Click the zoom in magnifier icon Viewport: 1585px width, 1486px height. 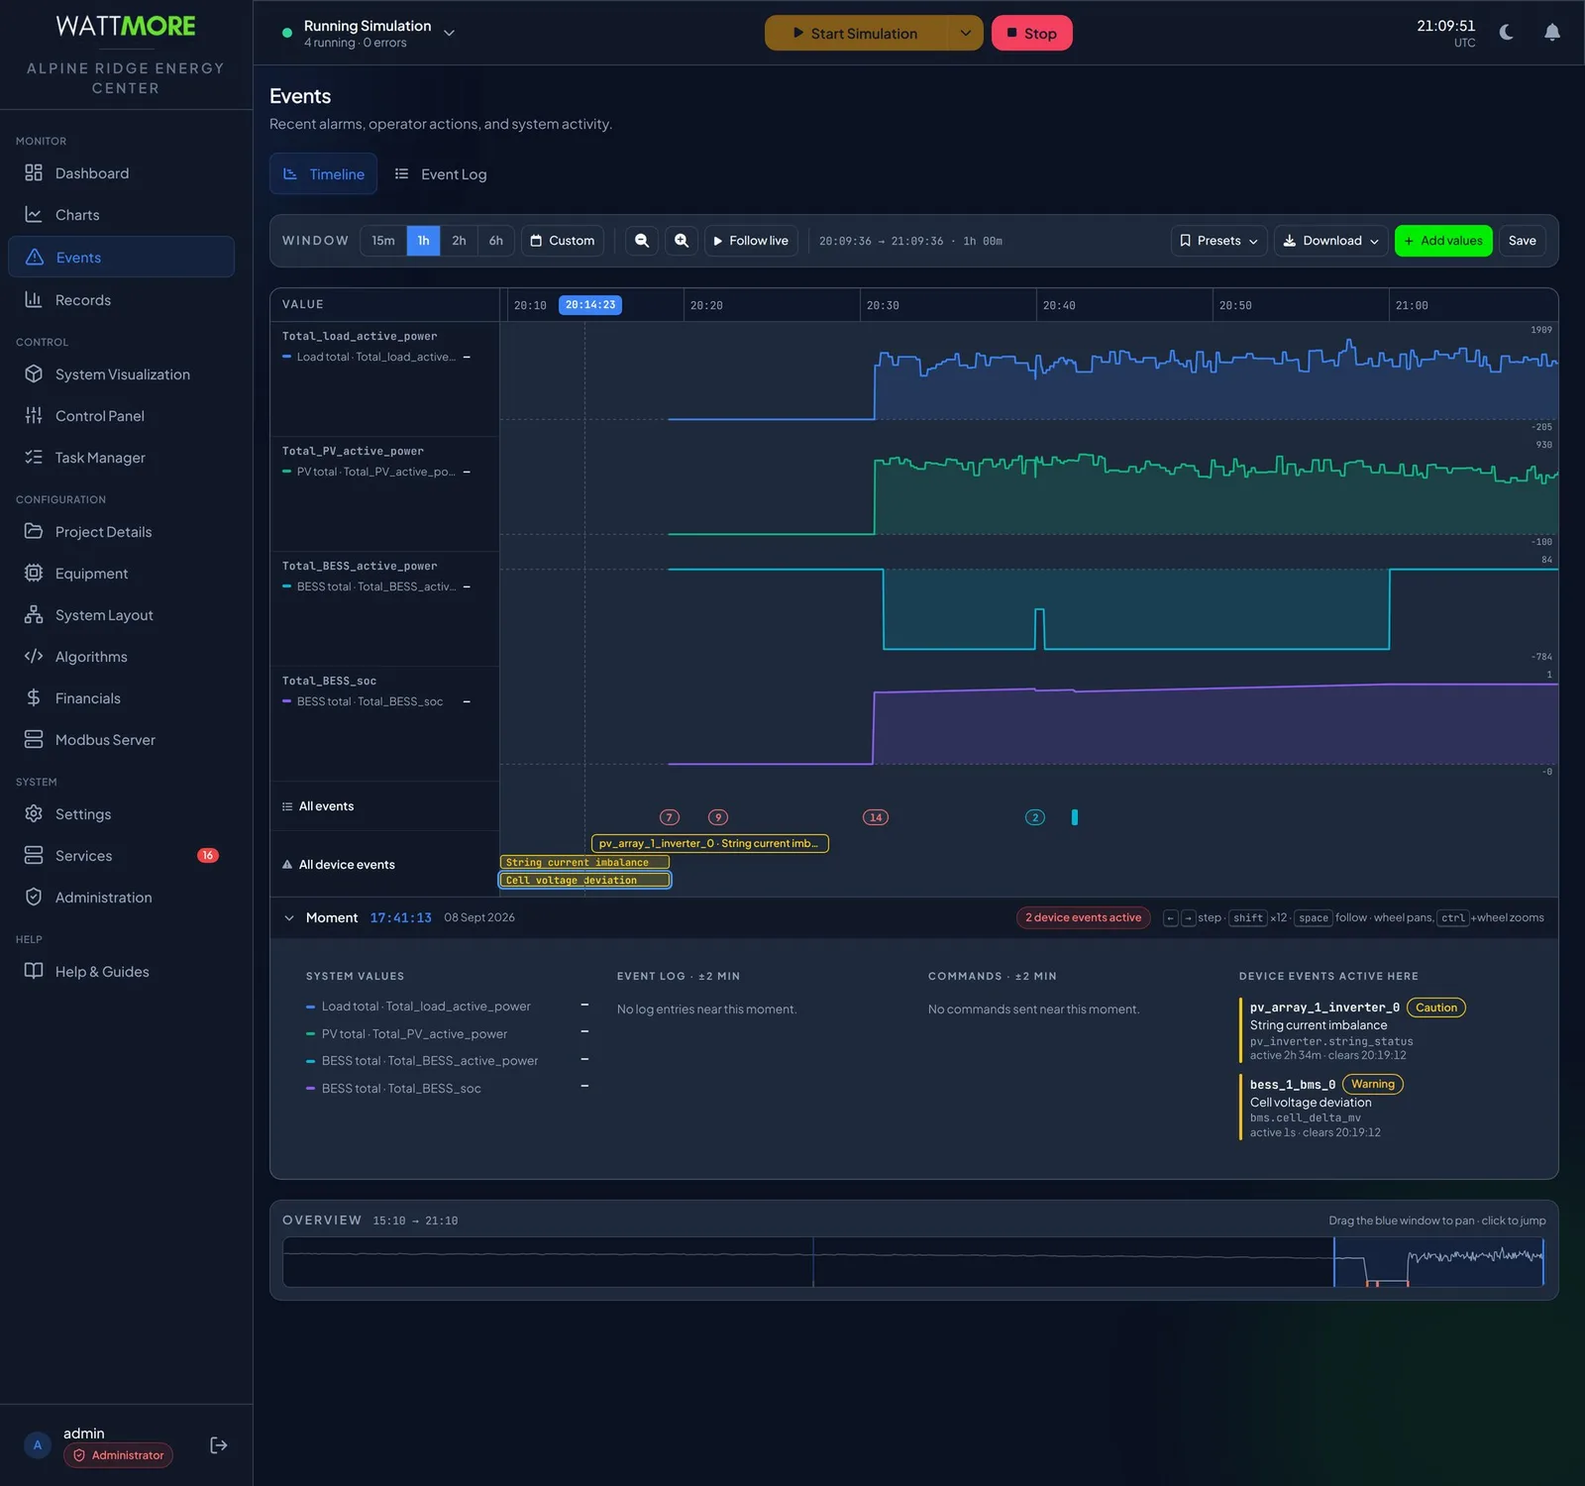click(682, 241)
